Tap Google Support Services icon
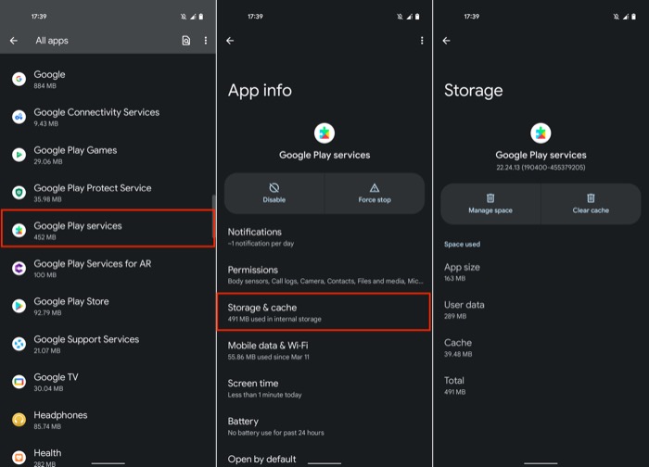This screenshot has width=649, height=467. 19,344
